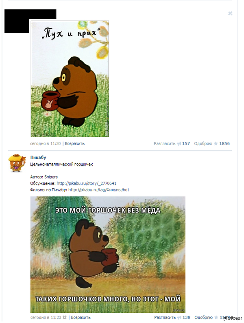
Task: Dismiss the first post with the X icon
Action: [230, 13]
